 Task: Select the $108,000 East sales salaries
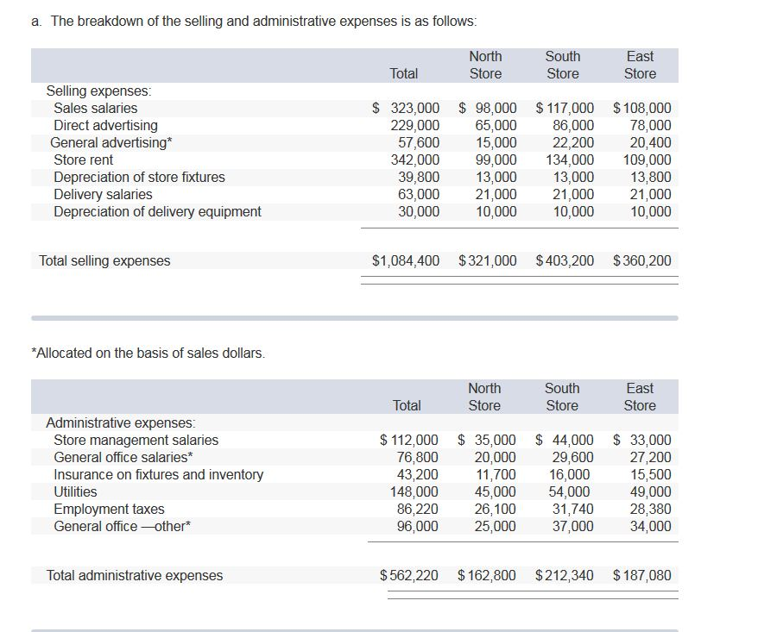641,108
